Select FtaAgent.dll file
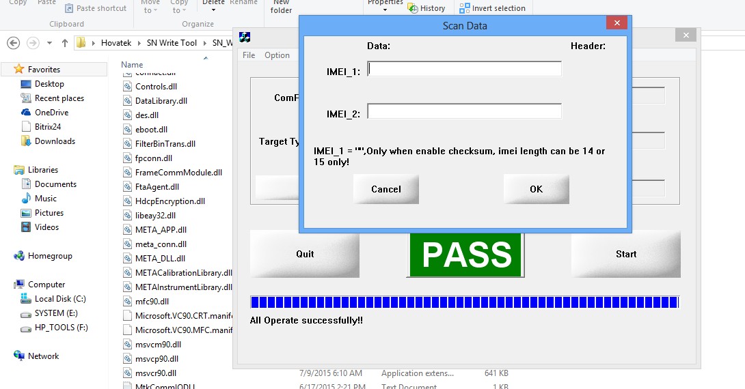745x389 pixels. [157, 186]
